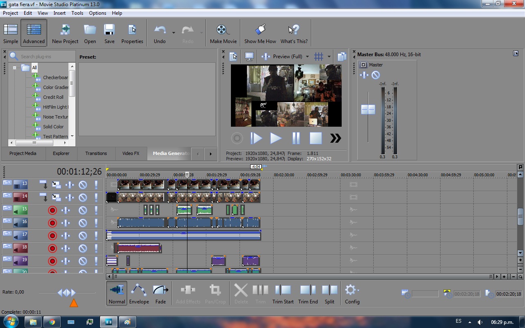Select the Credit Roll generator
Image resolution: width=525 pixels, height=328 pixels.
(53, 97)
